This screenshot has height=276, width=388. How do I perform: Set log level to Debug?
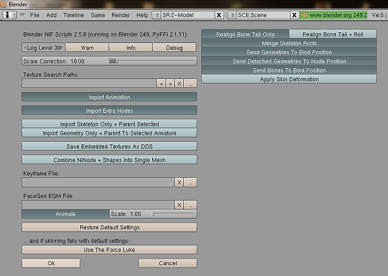tap(174, 47)
